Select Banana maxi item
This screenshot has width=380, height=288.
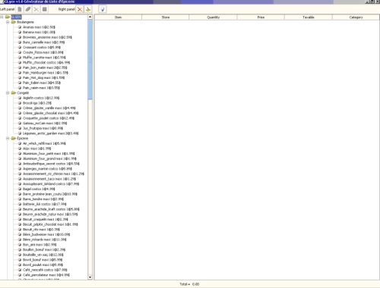pyautogui.click(x=39, y=32)
